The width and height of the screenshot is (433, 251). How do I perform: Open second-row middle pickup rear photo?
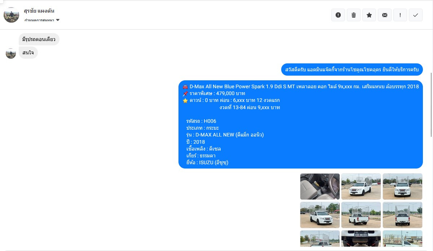[361, 215]
